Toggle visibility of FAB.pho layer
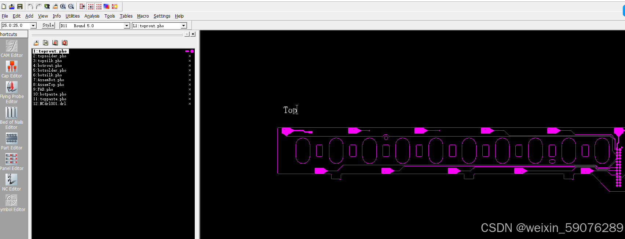Image resolution: width=625 pixels, height=239 pixels. point(190,90)
